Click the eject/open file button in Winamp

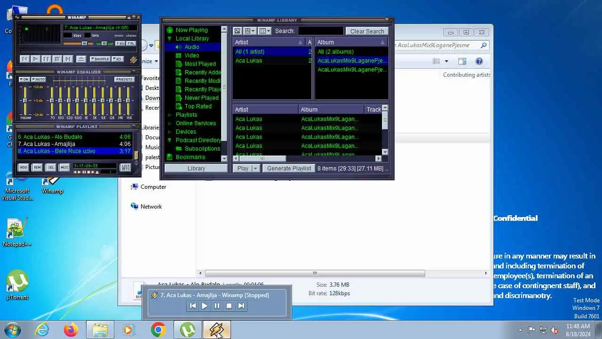(81, 59)
